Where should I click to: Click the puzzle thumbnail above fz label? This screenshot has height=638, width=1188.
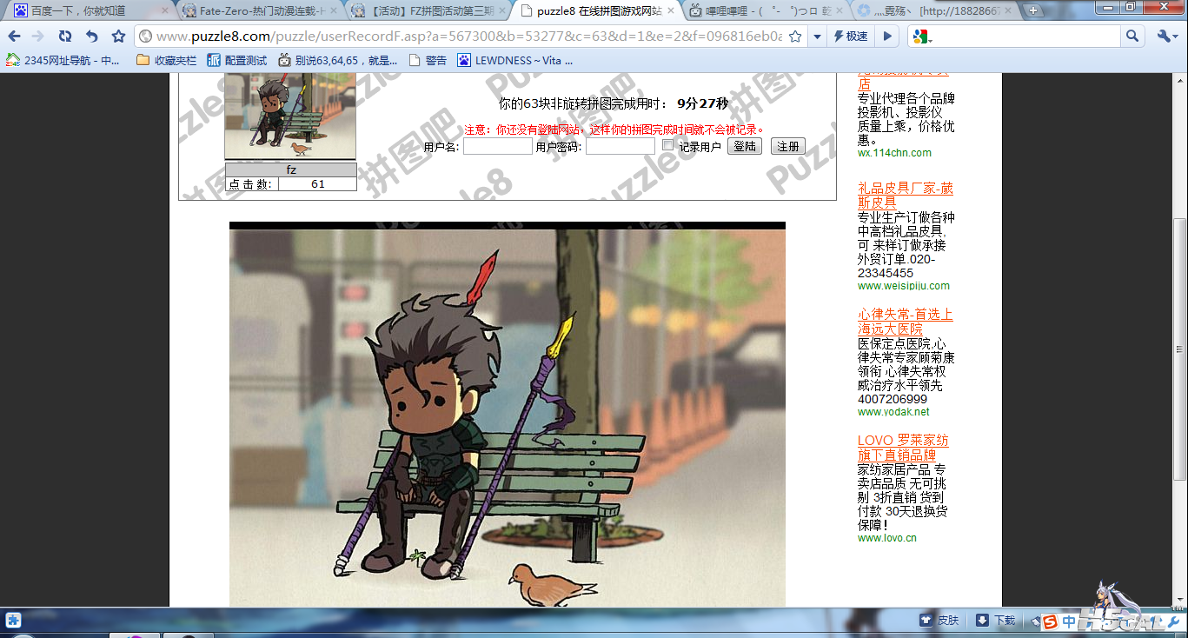pyautogui.click(x=290, y=116)
